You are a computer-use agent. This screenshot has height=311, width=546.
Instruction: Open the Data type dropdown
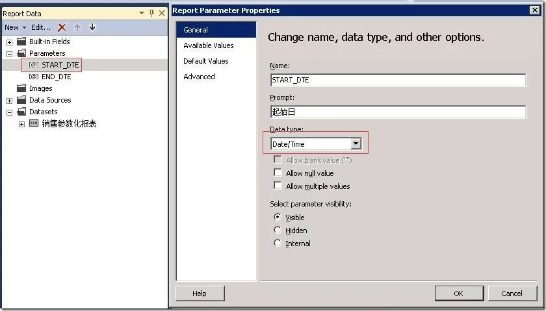(x=356, y=143)
